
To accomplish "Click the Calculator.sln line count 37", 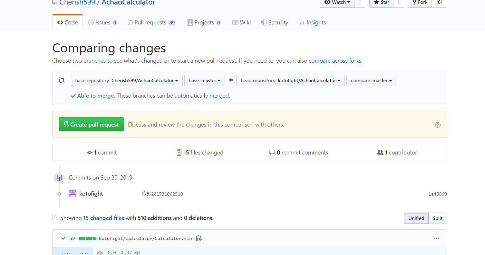I will 73,238.
